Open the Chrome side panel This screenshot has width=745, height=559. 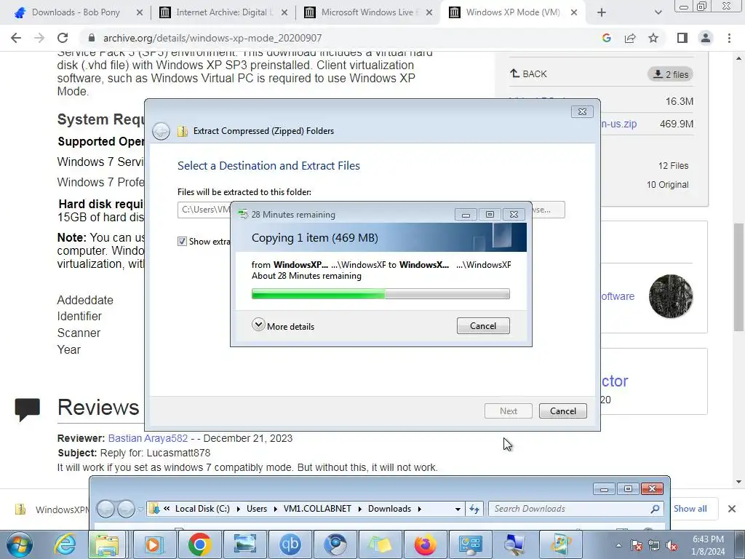682,38
